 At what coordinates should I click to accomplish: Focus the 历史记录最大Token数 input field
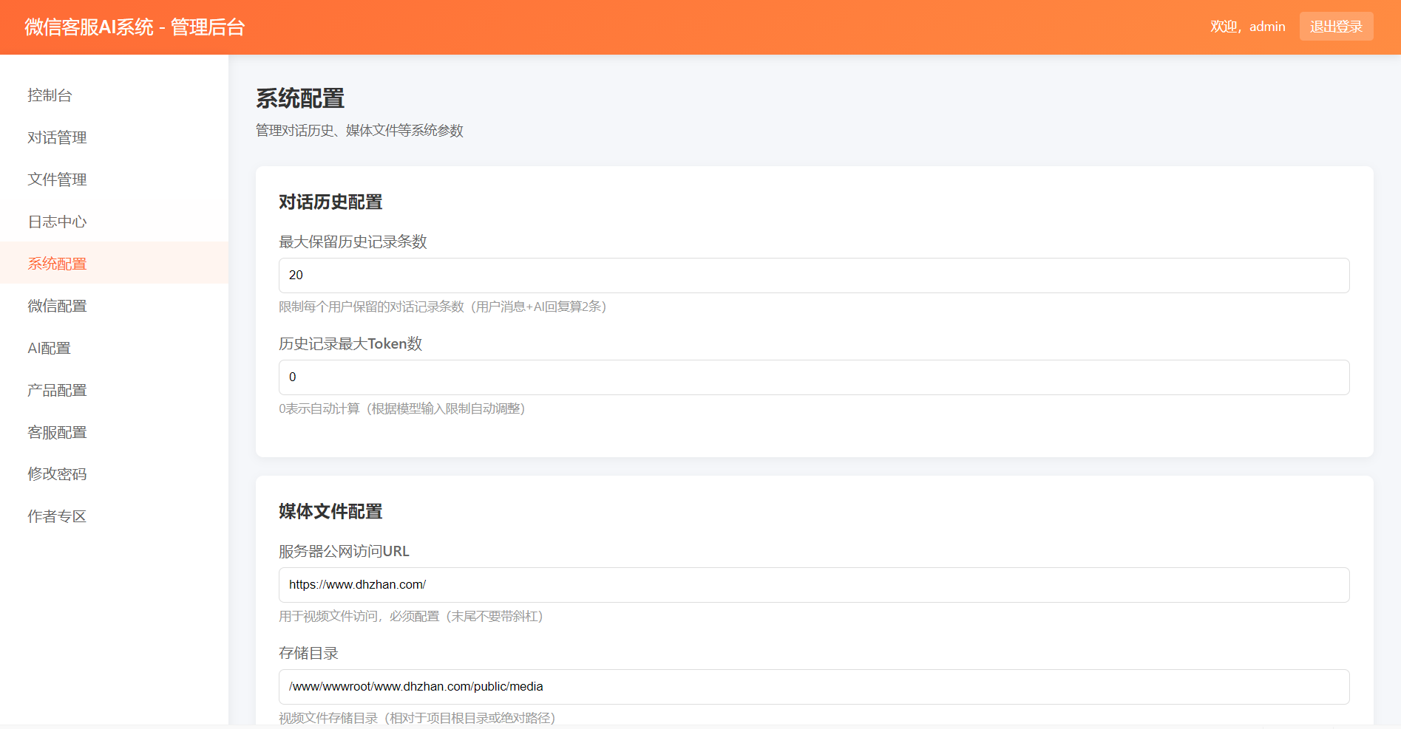[813, 377]
